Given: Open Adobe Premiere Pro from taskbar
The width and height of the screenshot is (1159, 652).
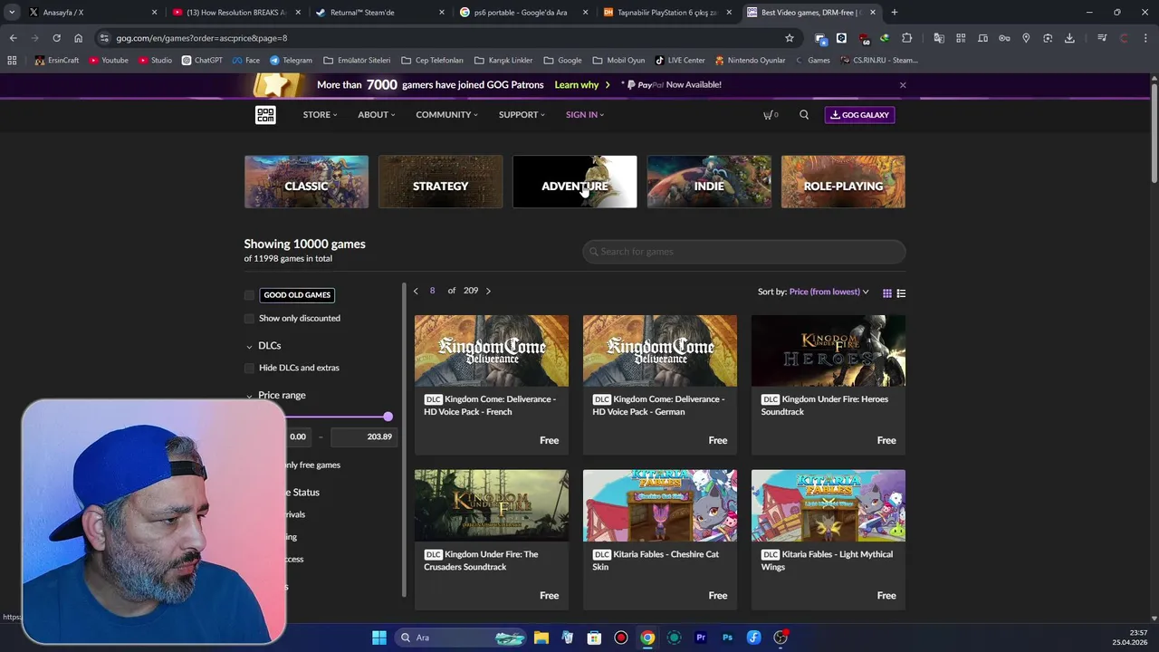Looking at the screenshot, I should [701, 638].
